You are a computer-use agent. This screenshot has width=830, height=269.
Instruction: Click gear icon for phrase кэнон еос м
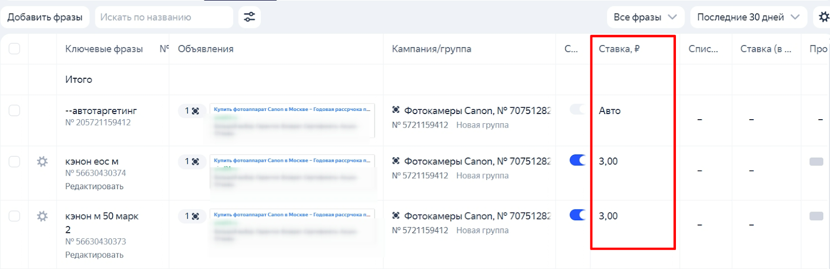[x=43, y=162]
